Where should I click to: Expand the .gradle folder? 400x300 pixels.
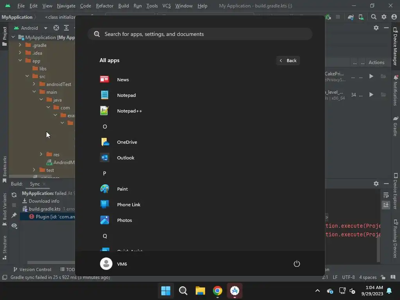pos(20,45)
